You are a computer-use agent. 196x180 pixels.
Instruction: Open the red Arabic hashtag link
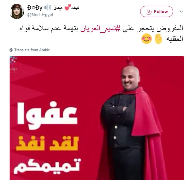(100, 28)
